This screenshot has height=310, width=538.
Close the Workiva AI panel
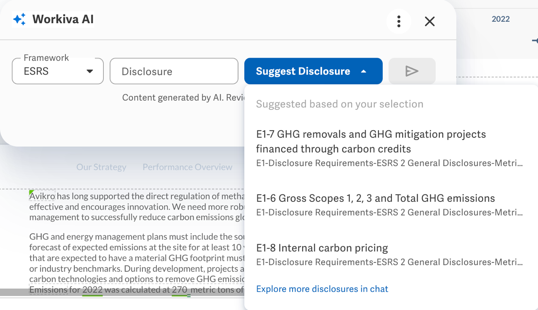[x=430, y=22]
